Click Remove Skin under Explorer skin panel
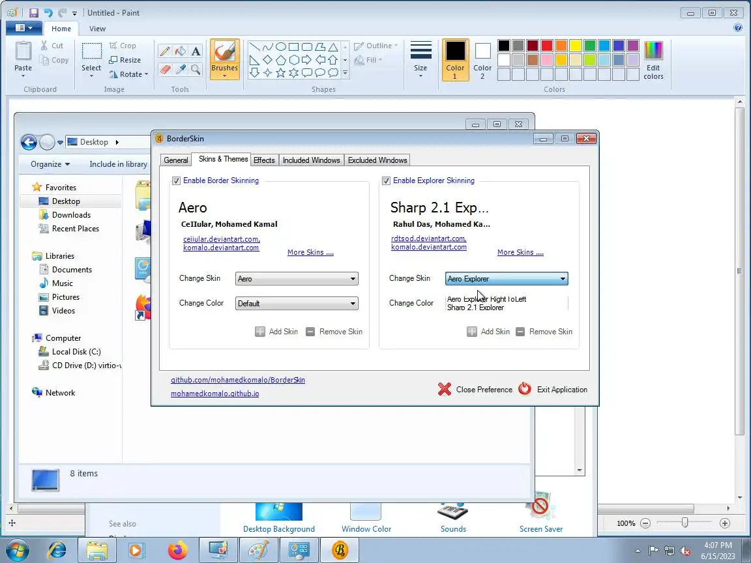Screen dimensions: 751x563 click(544, 331)
